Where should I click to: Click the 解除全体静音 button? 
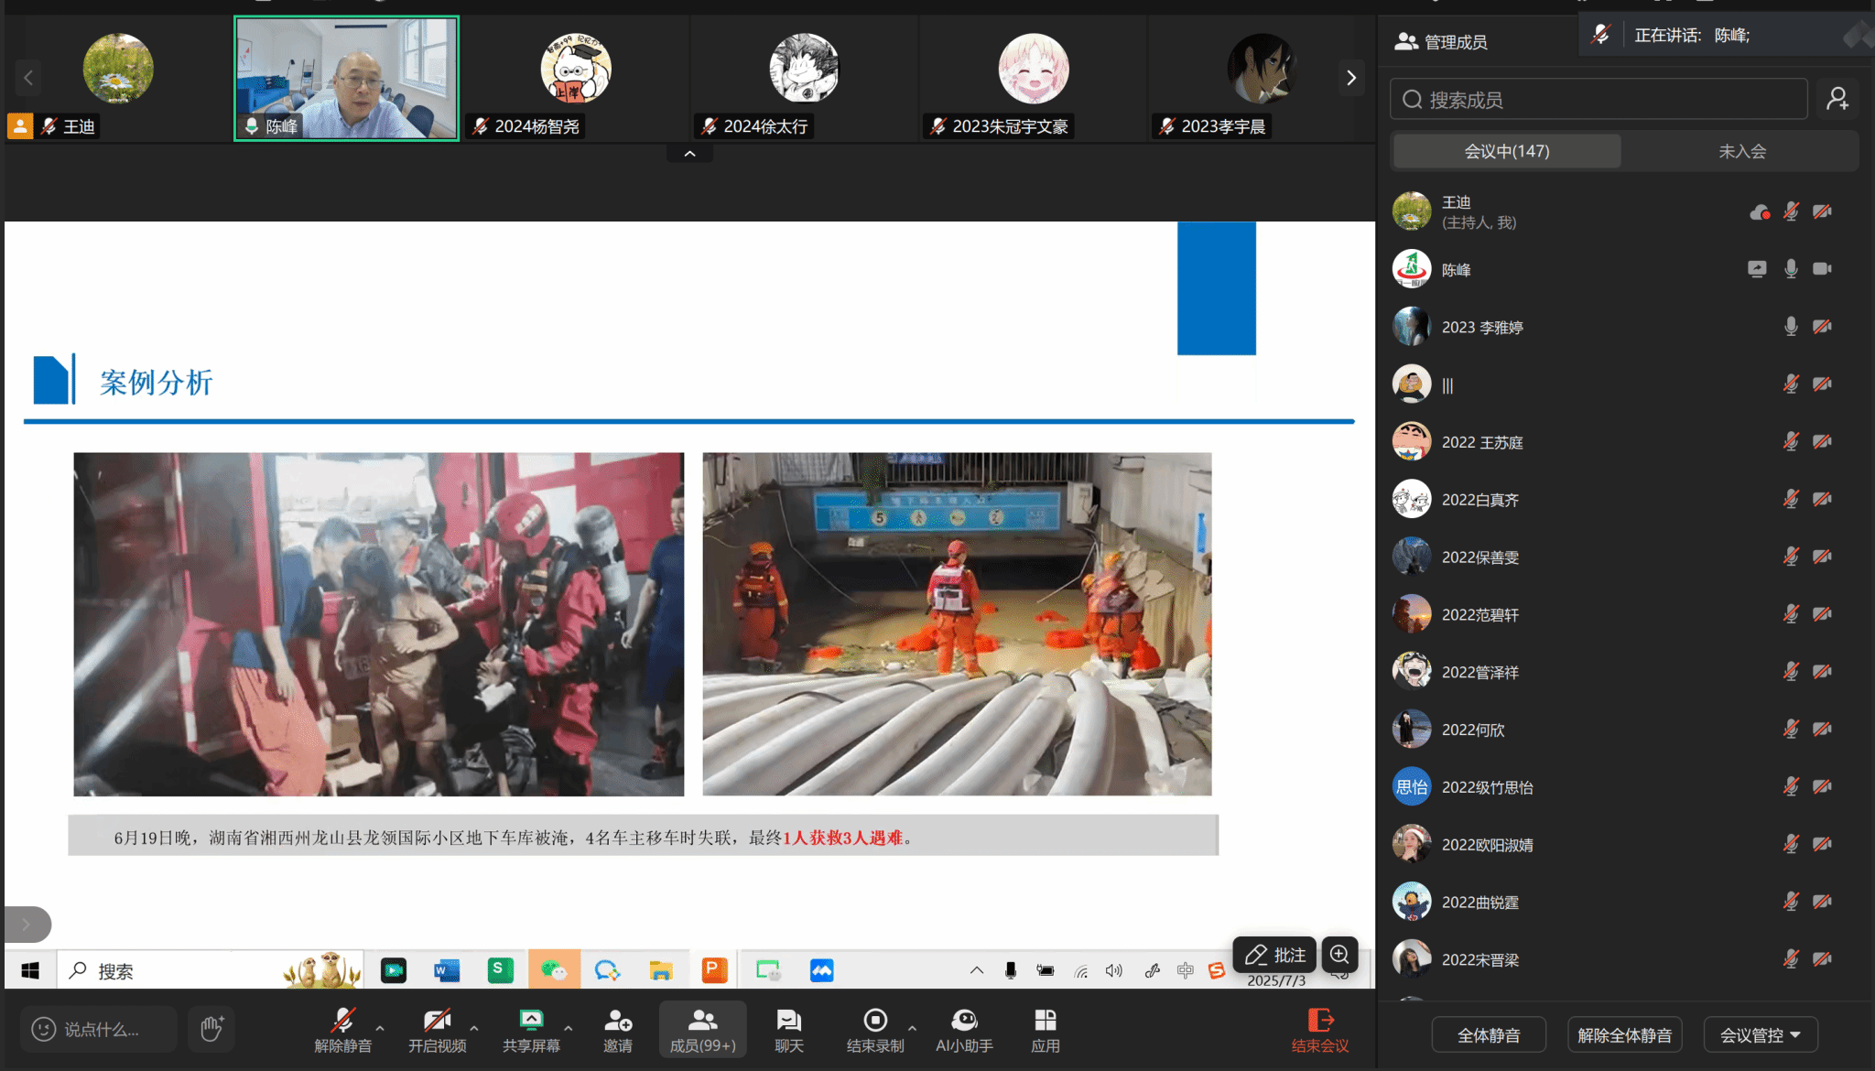click(x=1624, y=1035)
